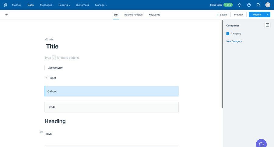Click the 'title' slug text
The width and height of the screenshot is (274, 147).
point(51,39)
